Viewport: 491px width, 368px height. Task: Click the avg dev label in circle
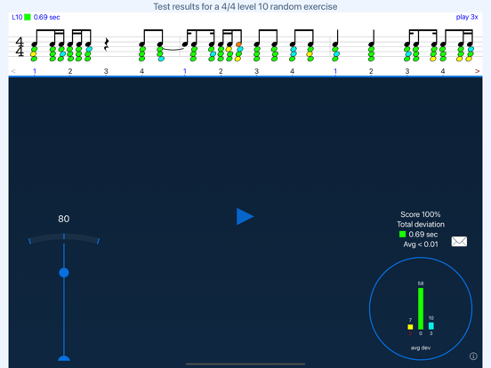(x=420, y=348)
